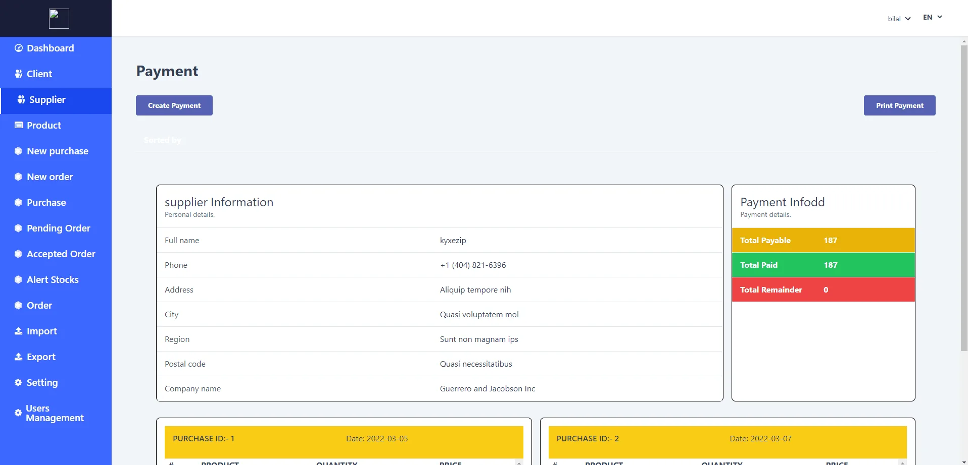Click the Supplier users icon
The width and height of the screenshot is (968, 465).
(x=21, y=100)
